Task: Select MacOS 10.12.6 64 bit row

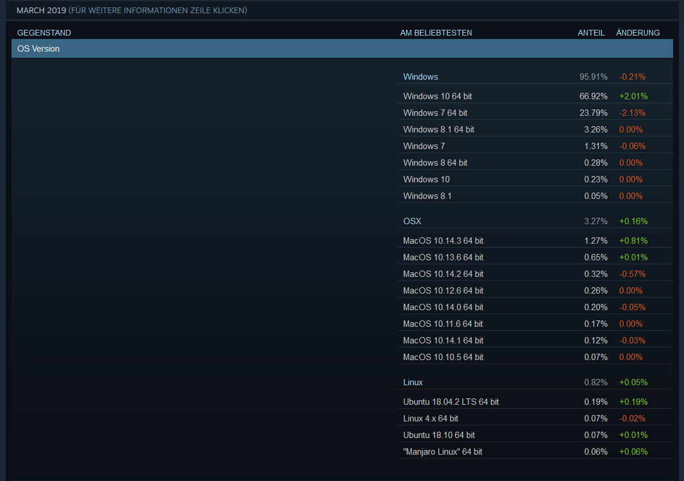Action: [535, 290]
